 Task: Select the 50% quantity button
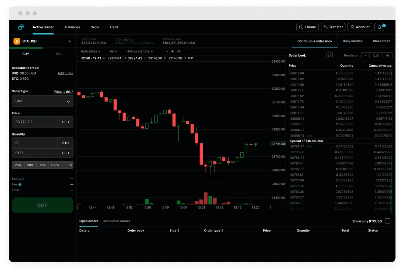(30, 165)
